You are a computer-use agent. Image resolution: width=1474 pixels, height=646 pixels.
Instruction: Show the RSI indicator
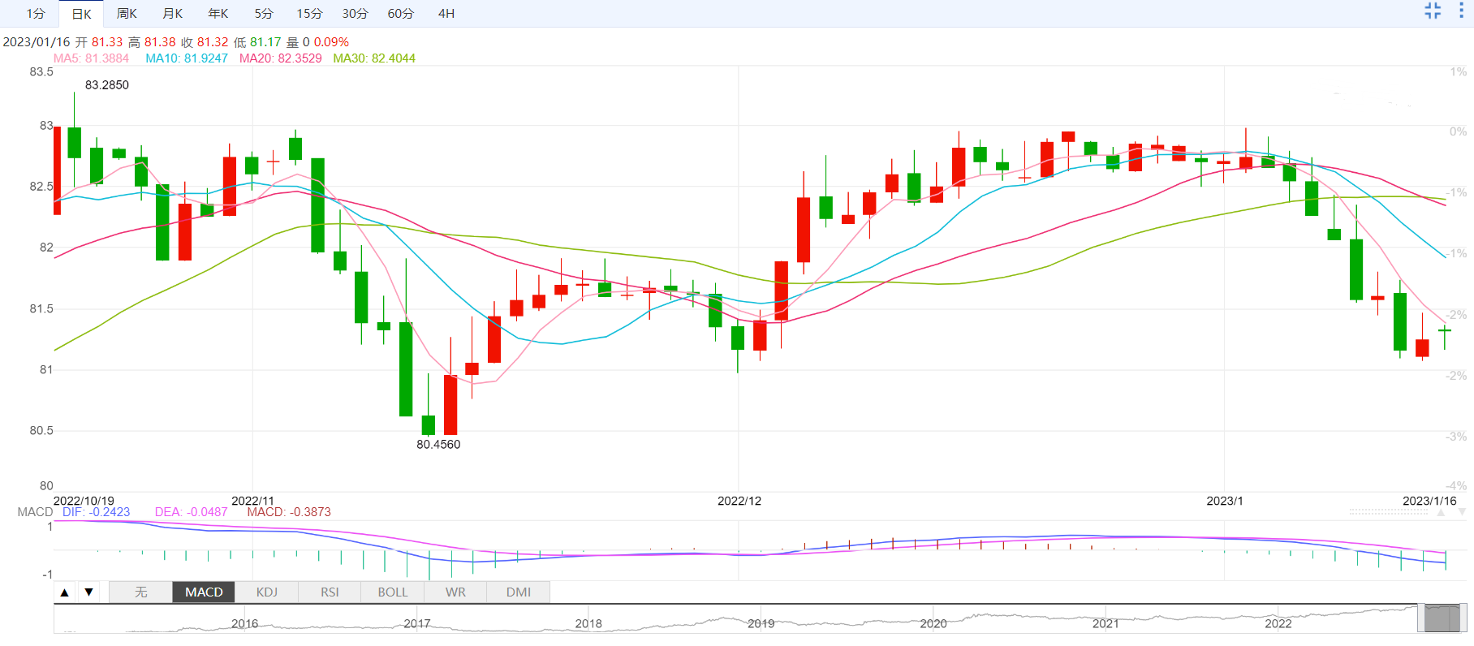pos(330,592)
